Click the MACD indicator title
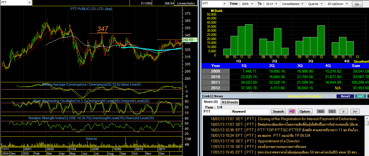Viewport: 369px width, 156px height. click(x=91, y=84)
